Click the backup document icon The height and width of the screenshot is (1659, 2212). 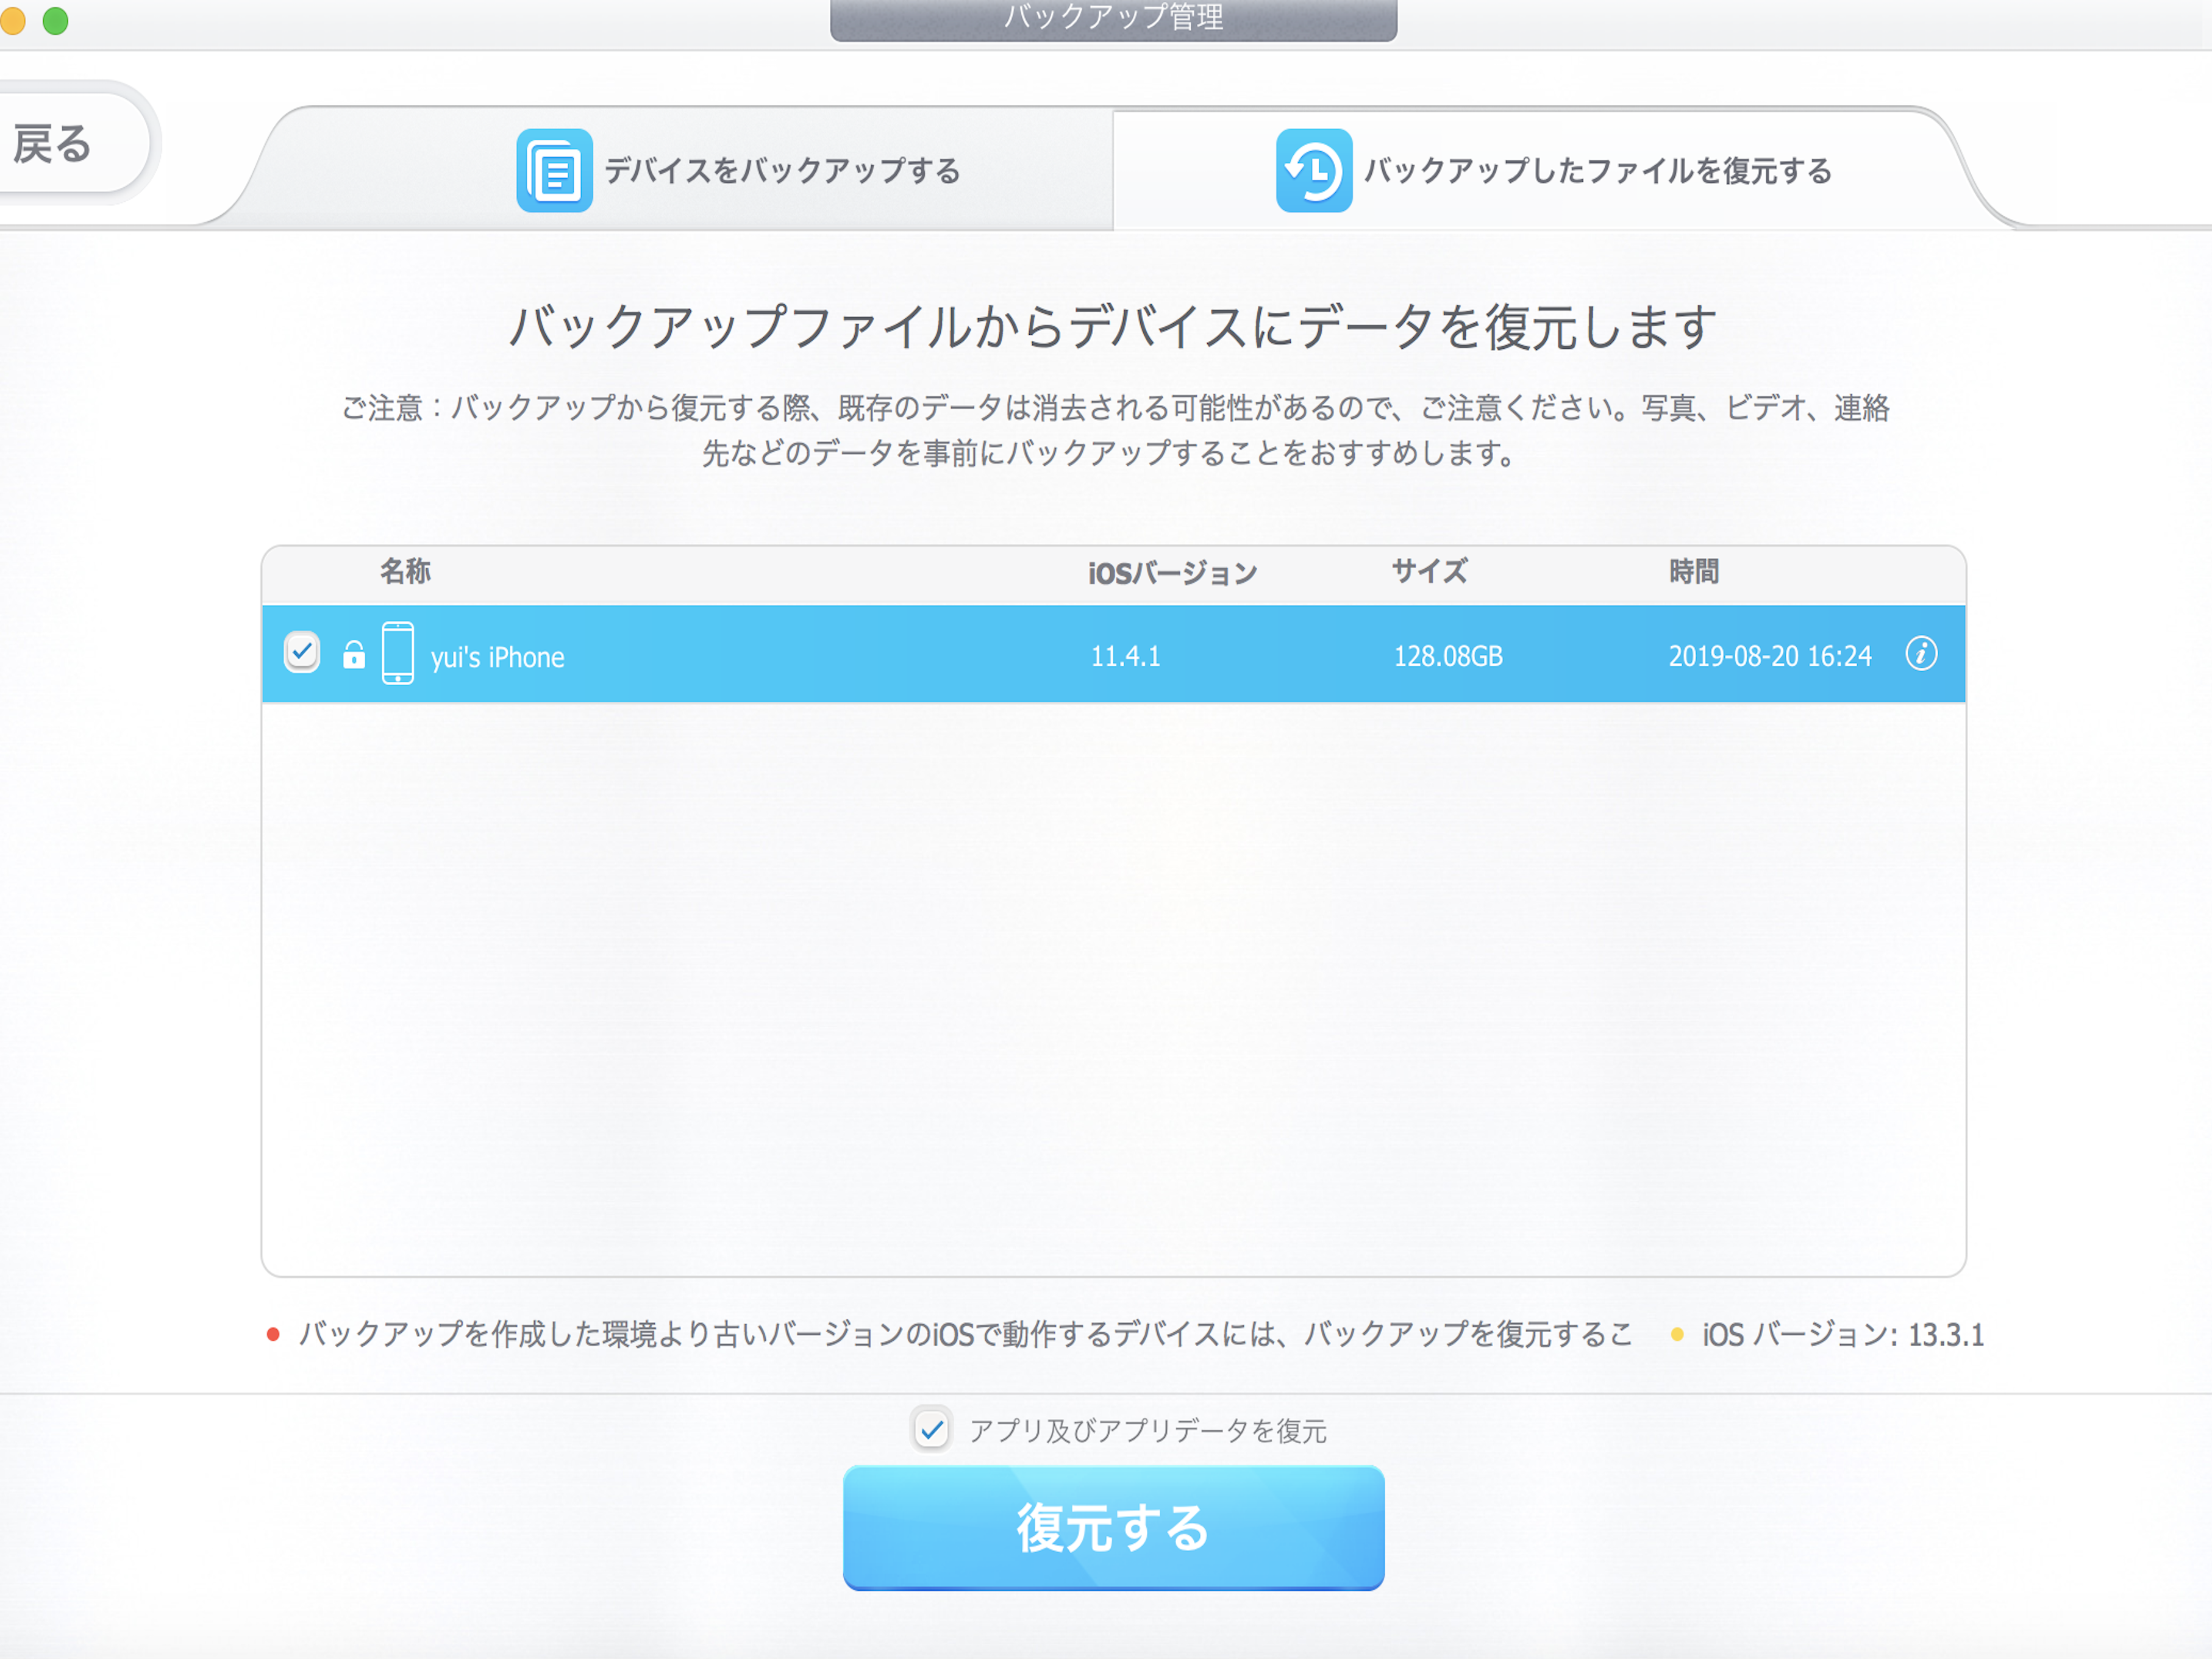tap(554, 170)
